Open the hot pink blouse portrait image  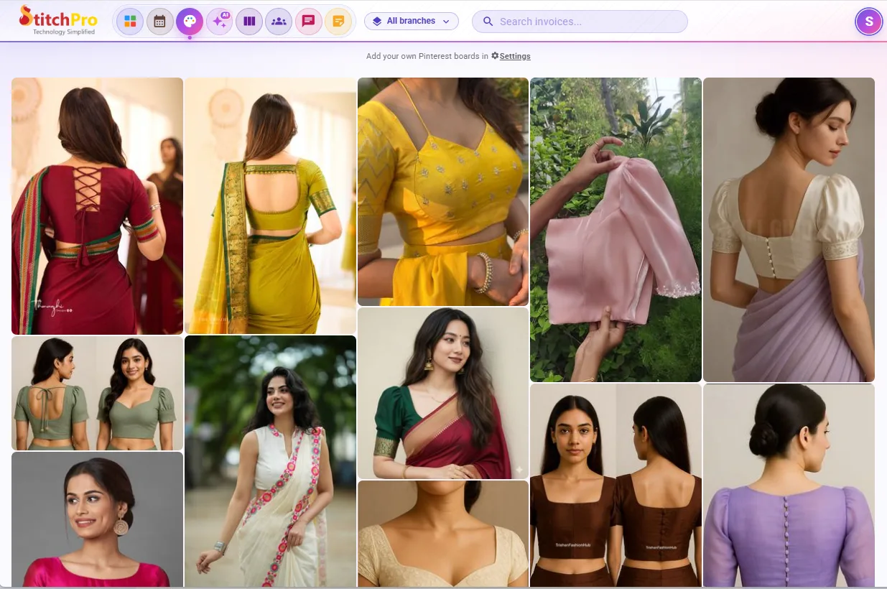pos(98,519)
